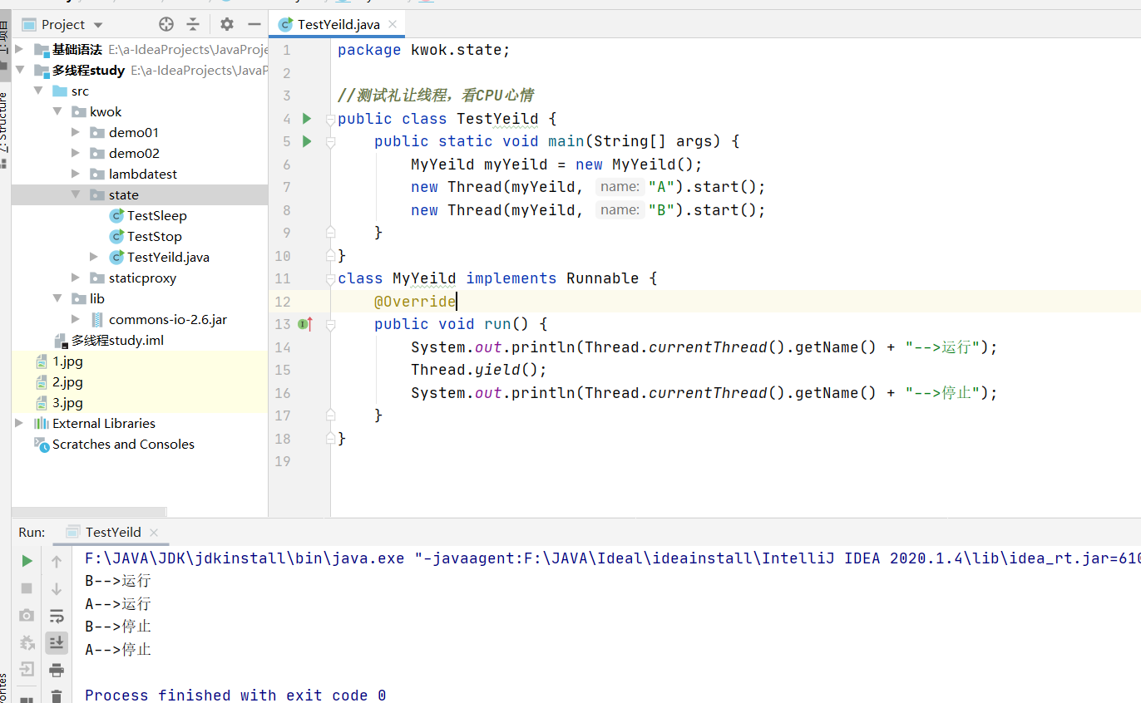The height and width of the screenshot is (703, 1141).
Task: Select TestYeild.java in project tree
Action: point(159,257)
